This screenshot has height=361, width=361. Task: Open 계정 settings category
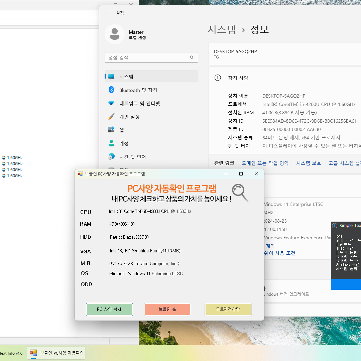151,143
